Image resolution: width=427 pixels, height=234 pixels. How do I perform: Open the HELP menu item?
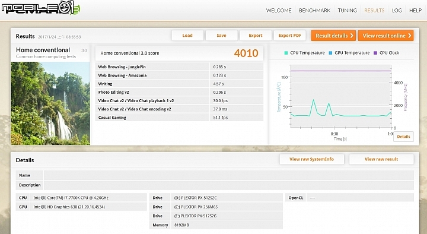click(x=415, y=10)
